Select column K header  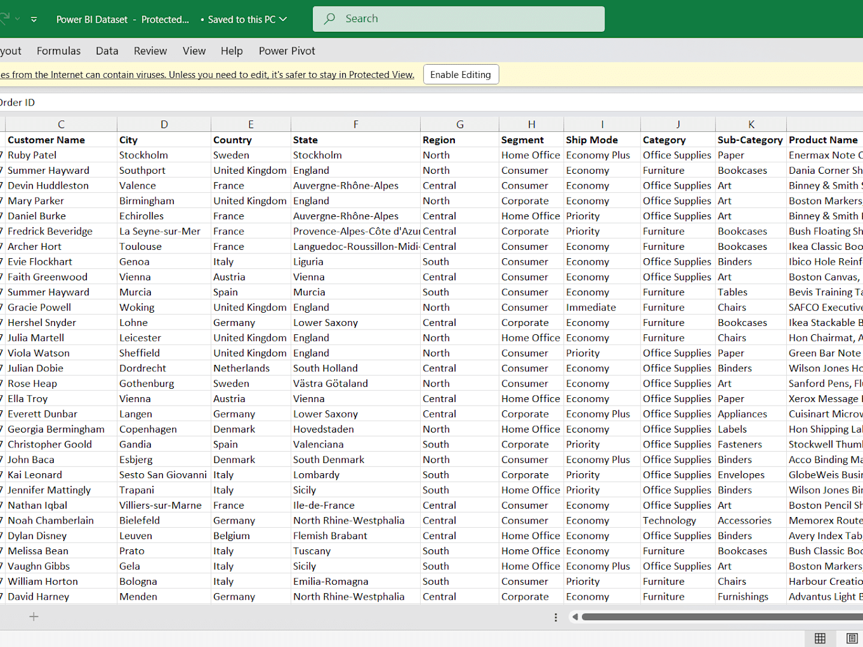point(751,125)
